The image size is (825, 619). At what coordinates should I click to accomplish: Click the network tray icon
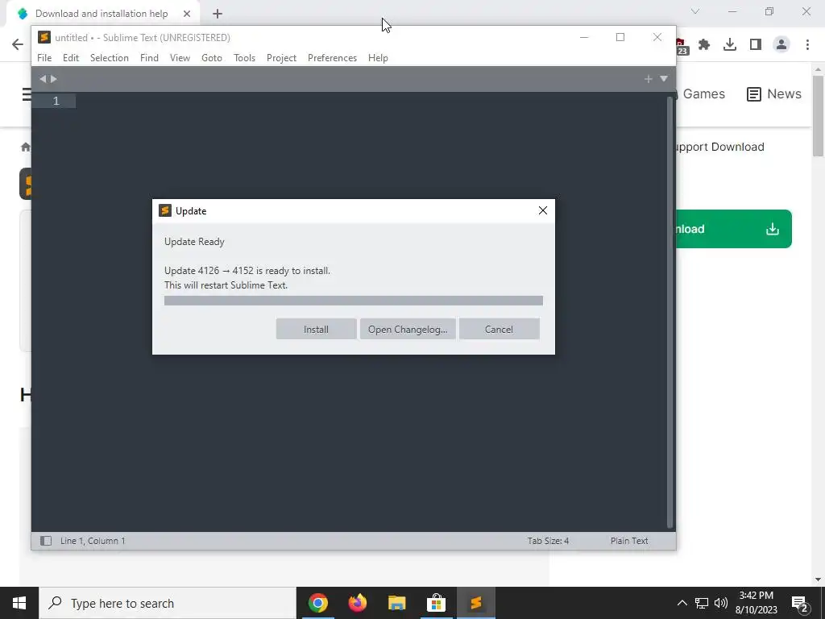[702, 603]
